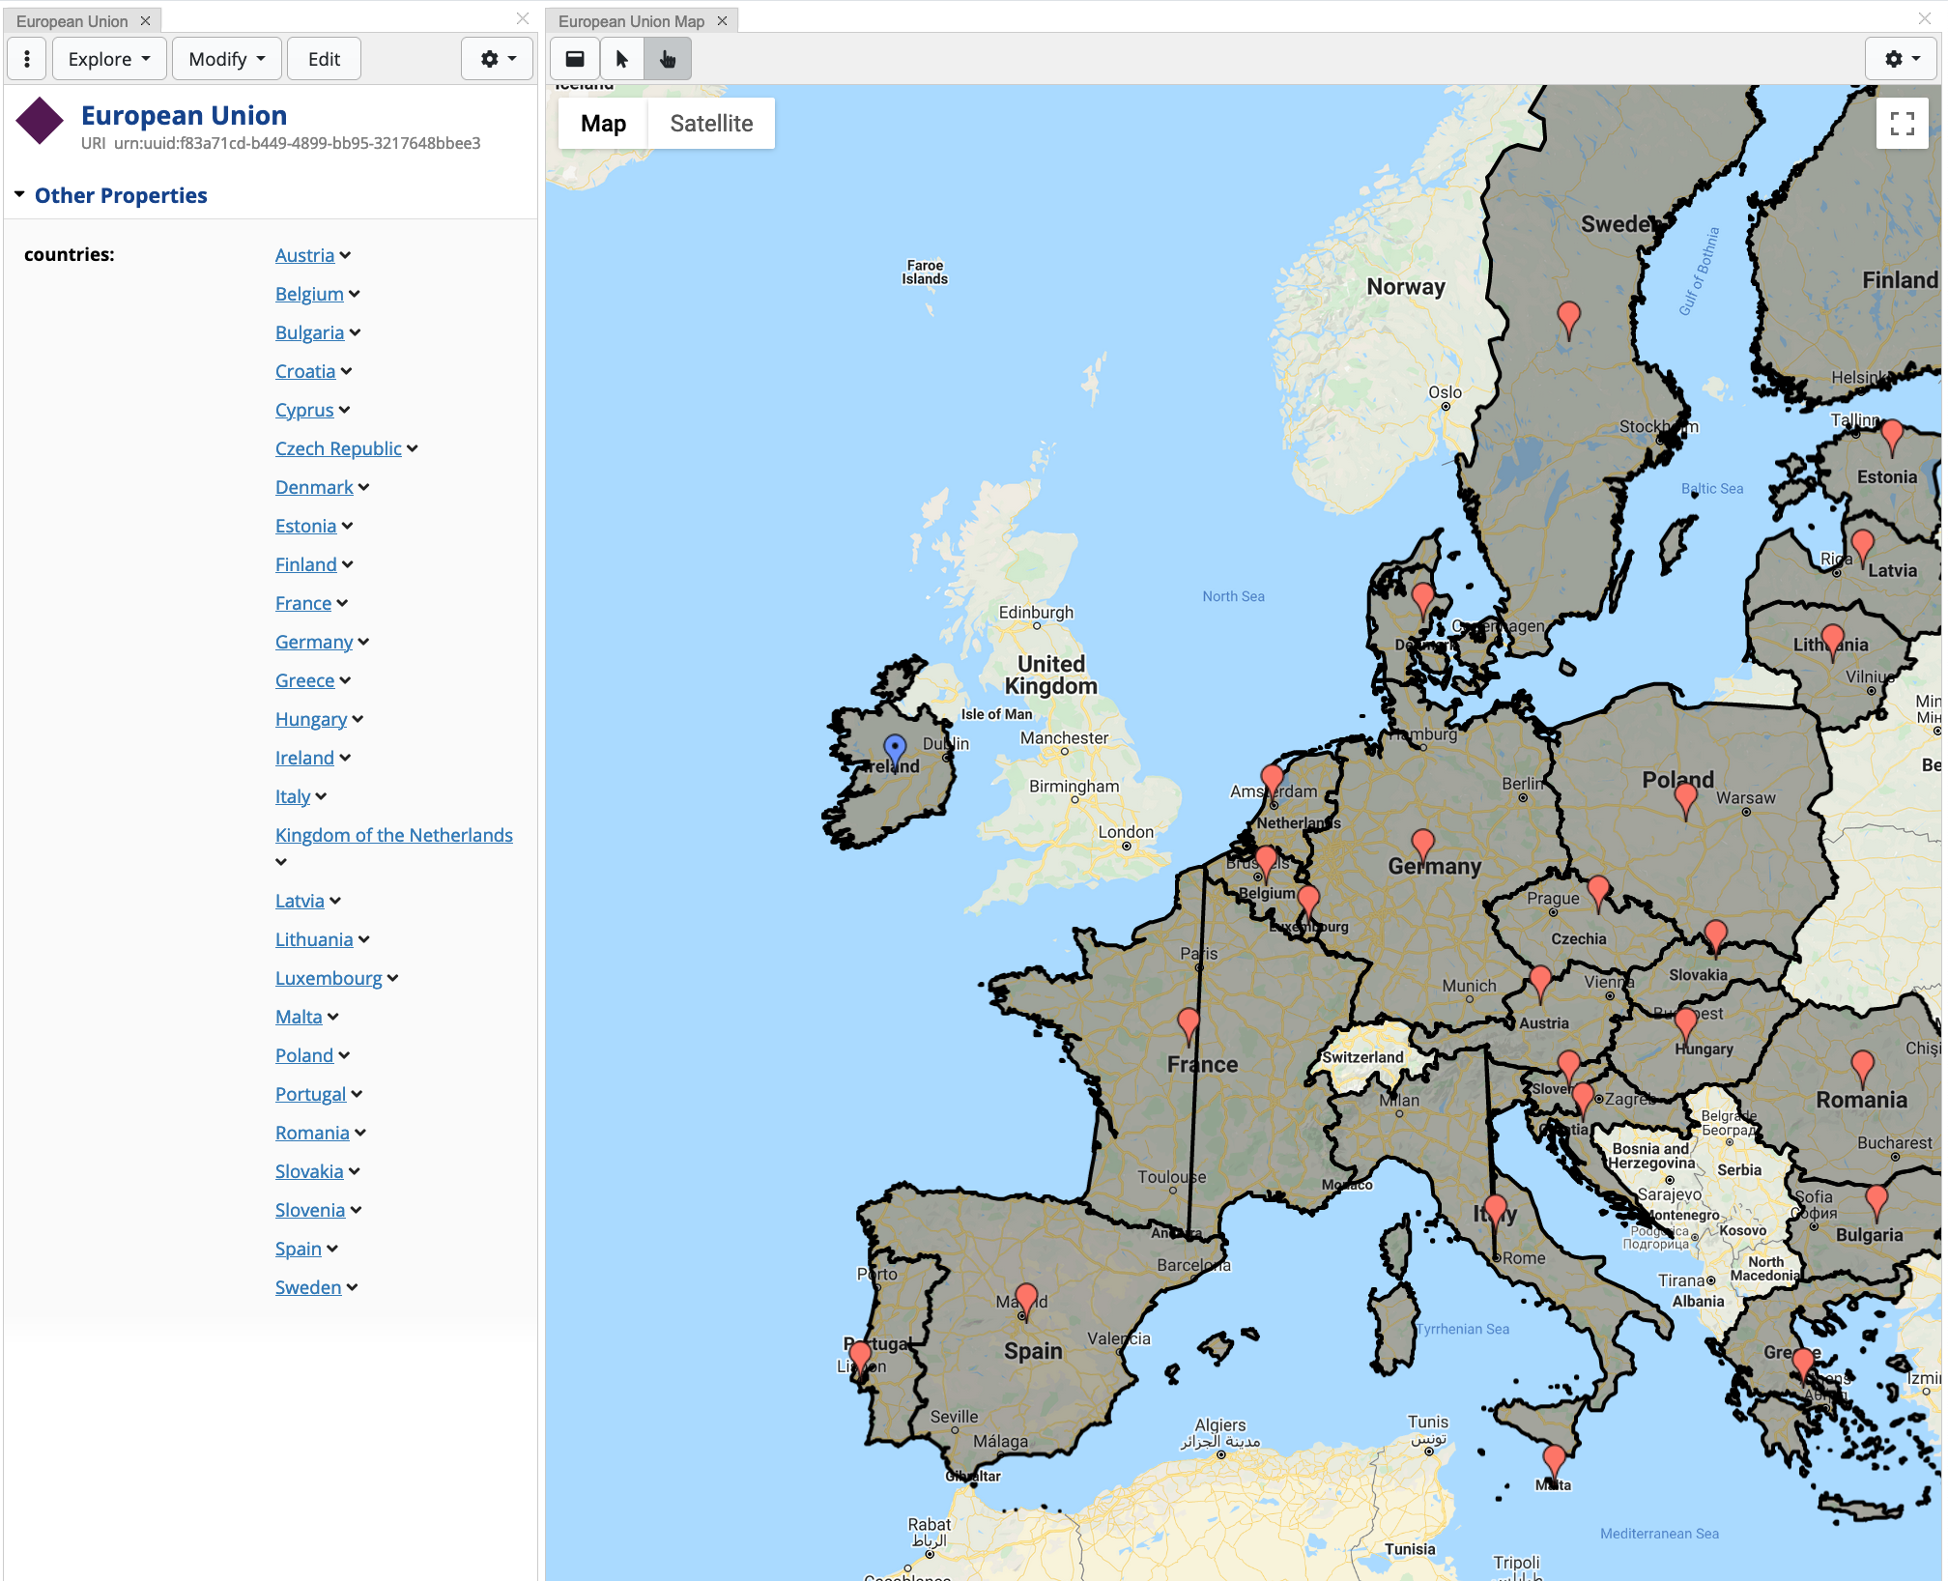Open the Explore menu
1948x1581 pixels.
pos(108,58)
